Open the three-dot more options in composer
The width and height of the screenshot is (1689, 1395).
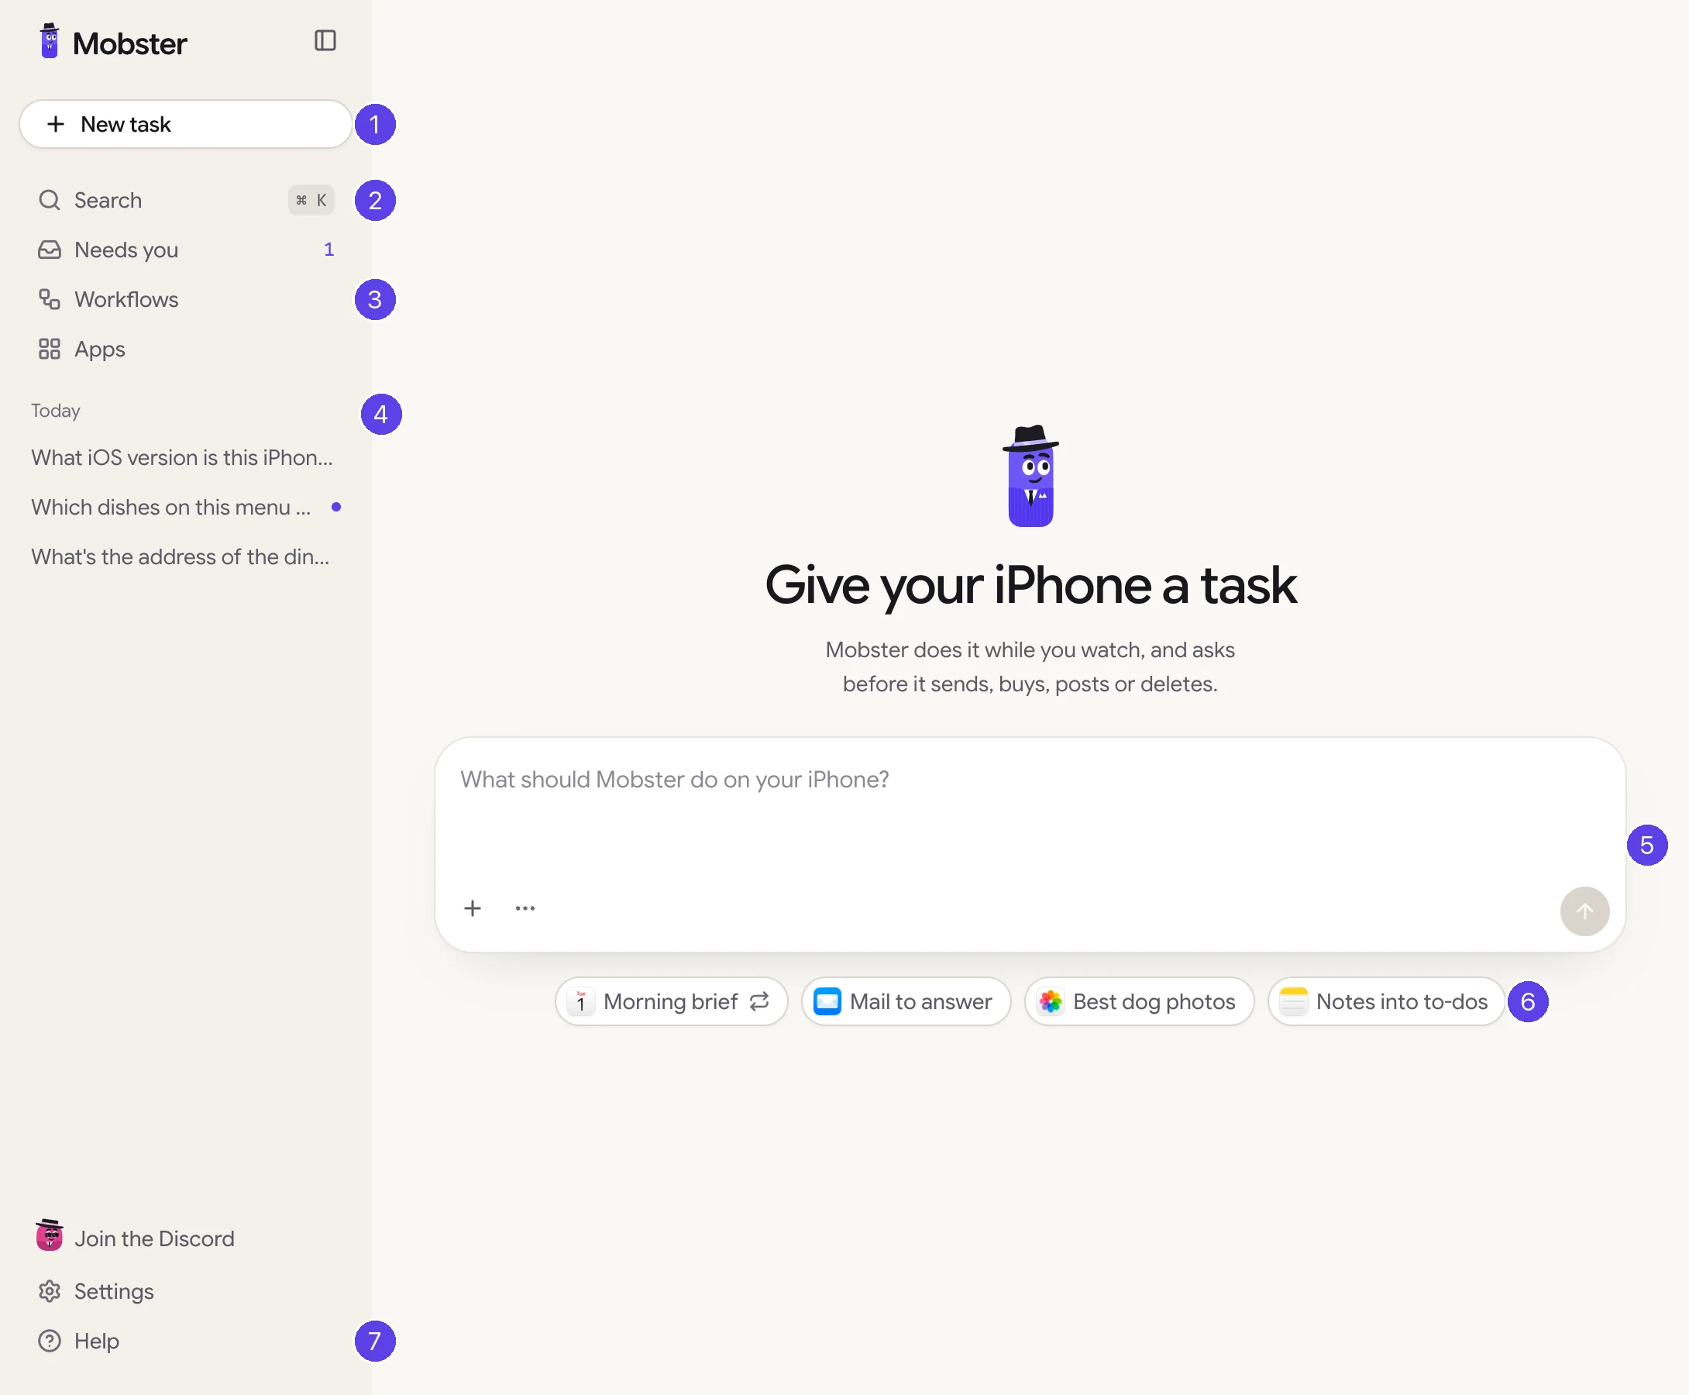coord(525,908)
